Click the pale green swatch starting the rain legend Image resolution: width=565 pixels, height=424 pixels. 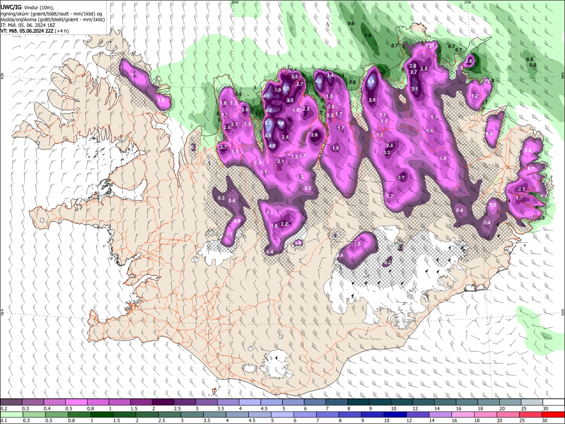click(x=11, y=414)
